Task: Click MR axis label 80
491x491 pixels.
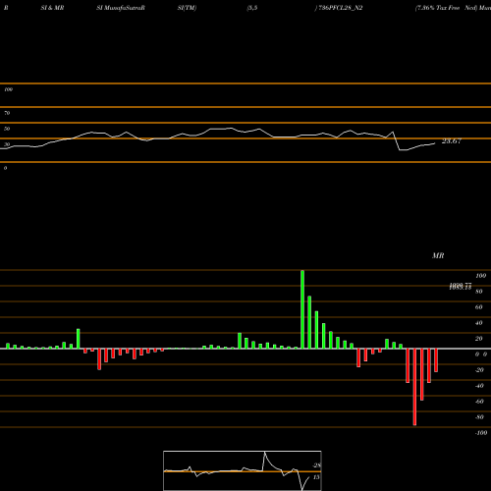Action: coord(479,292)
